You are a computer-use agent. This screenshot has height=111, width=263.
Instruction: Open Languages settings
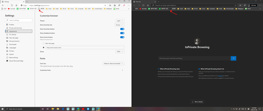[19, 48]
